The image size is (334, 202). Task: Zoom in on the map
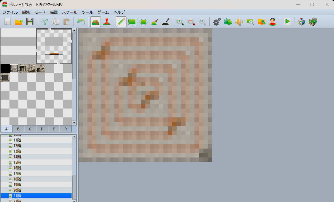[180, 22]
